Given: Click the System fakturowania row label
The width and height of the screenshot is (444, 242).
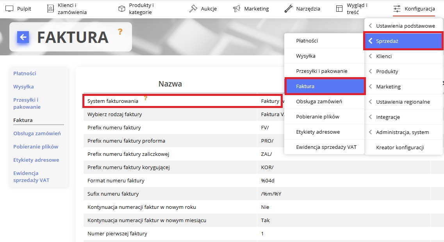Looking at the screenshot, I should pos(113,101).
